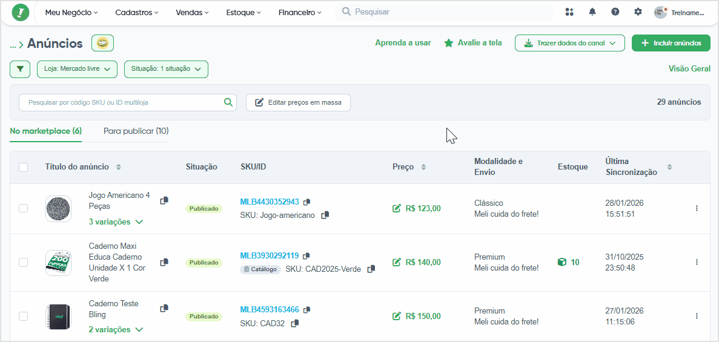Image resolution: width=719 pixels, height=342 pixels.
Task: Focus the Pesquisar por código SKU field
Action: pyautogui.click(x=127, y=103)
